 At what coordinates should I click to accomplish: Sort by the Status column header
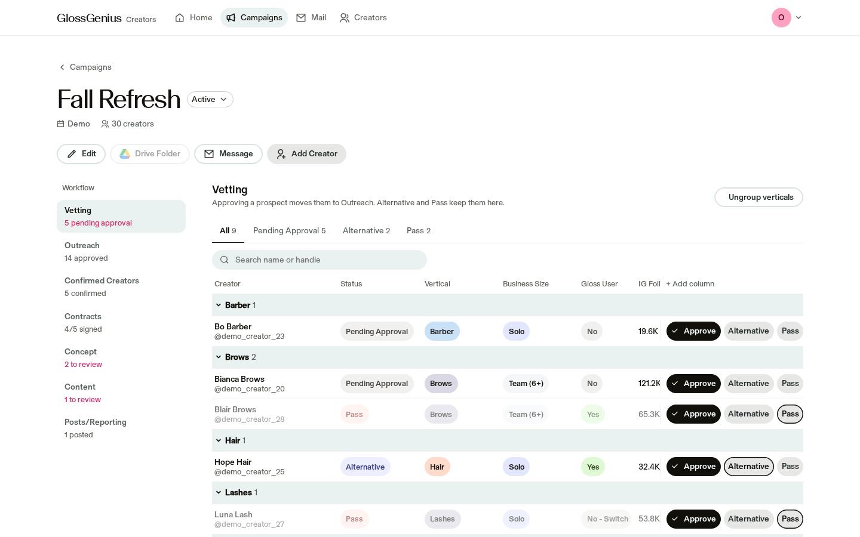pos(351,284)
